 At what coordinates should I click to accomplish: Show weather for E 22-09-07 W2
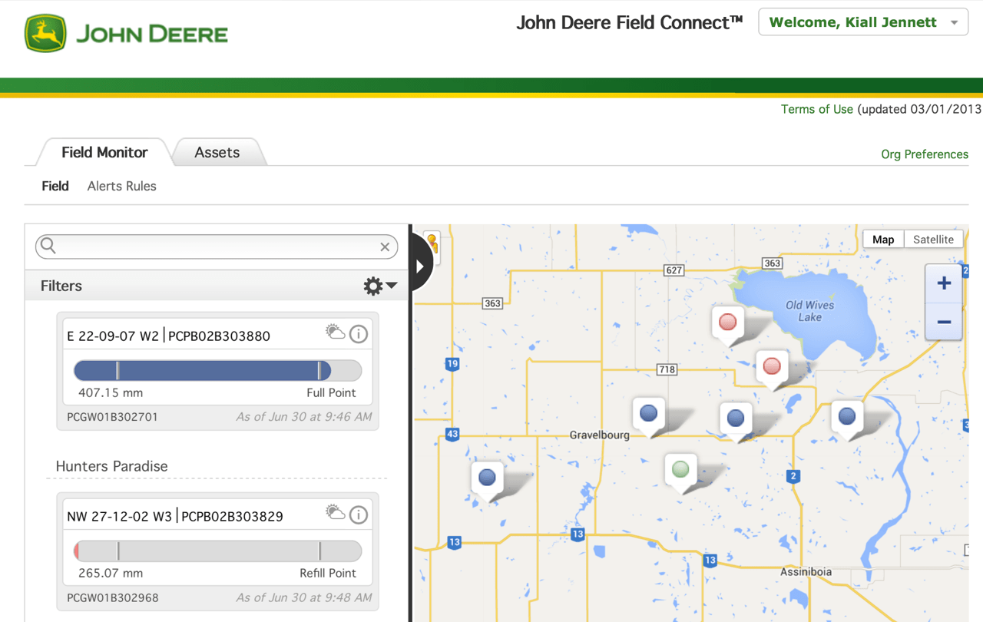(x=336, y=333)
